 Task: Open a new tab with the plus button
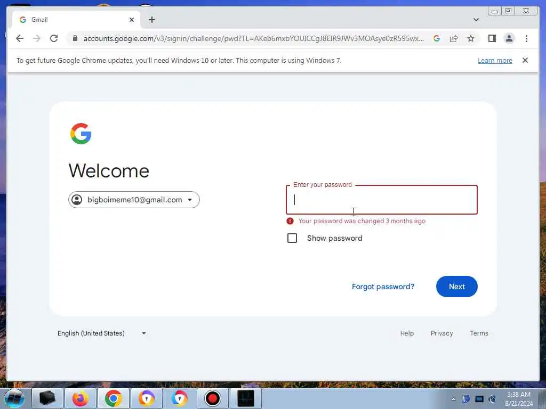point(152,20)
